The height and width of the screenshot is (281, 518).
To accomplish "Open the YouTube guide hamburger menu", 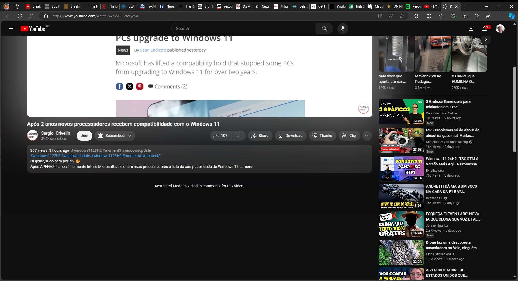I will tap(11, 28).
